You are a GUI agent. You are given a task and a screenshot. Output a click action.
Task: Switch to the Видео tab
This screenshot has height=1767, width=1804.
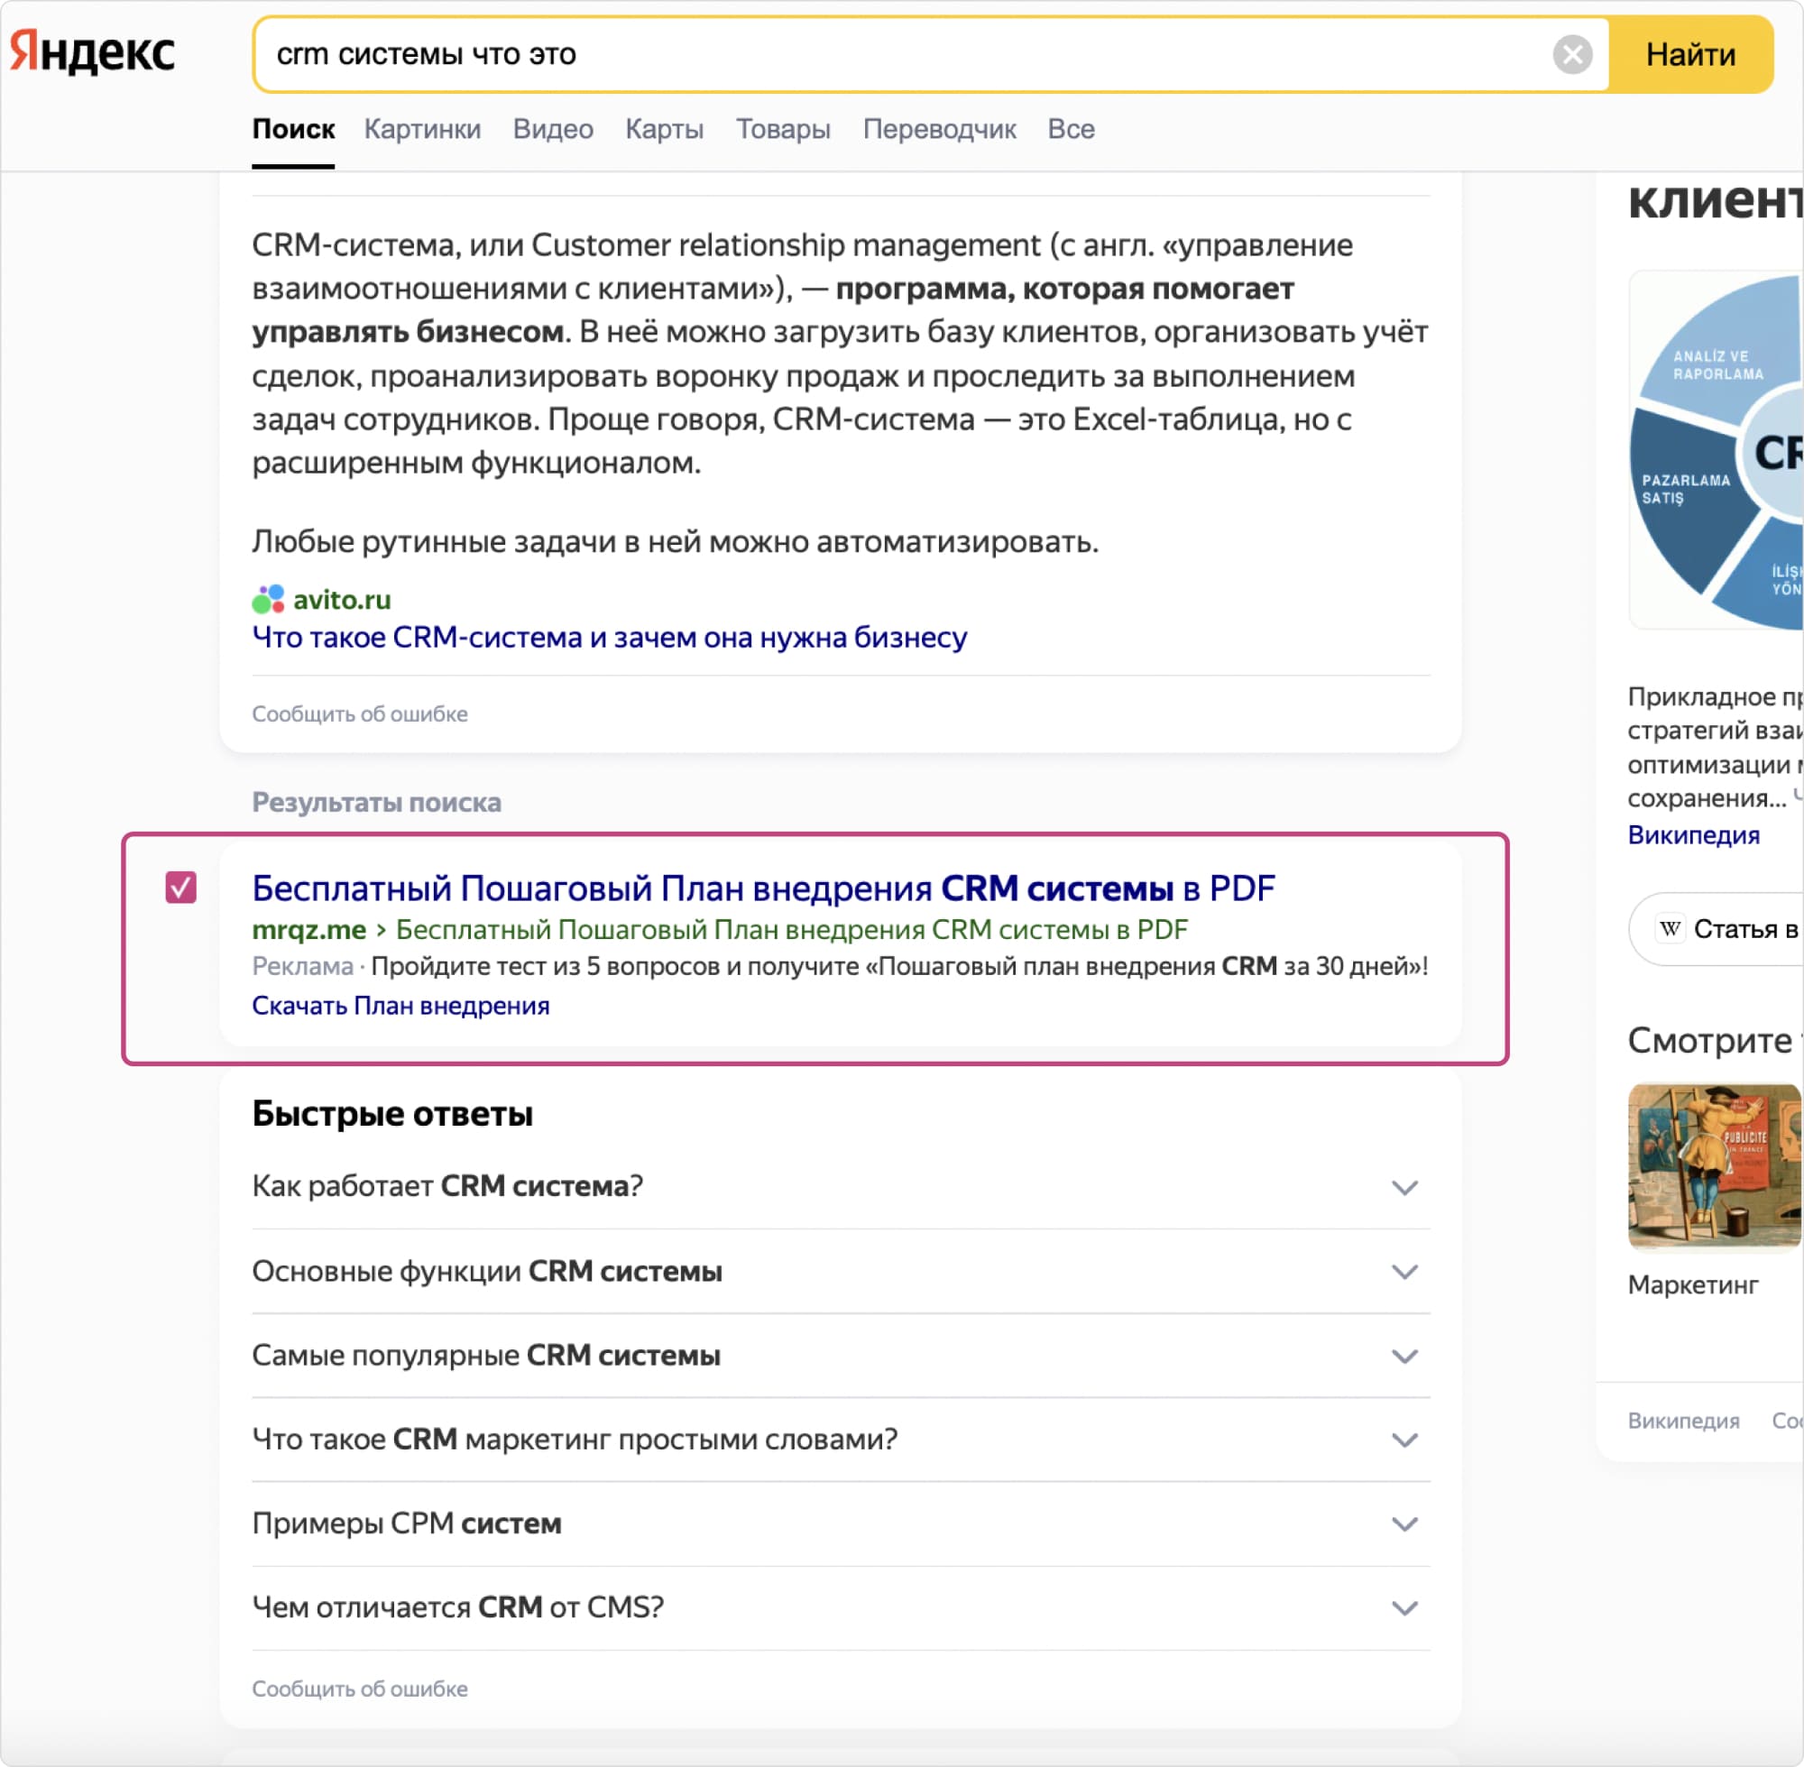[x=553, y=129]
